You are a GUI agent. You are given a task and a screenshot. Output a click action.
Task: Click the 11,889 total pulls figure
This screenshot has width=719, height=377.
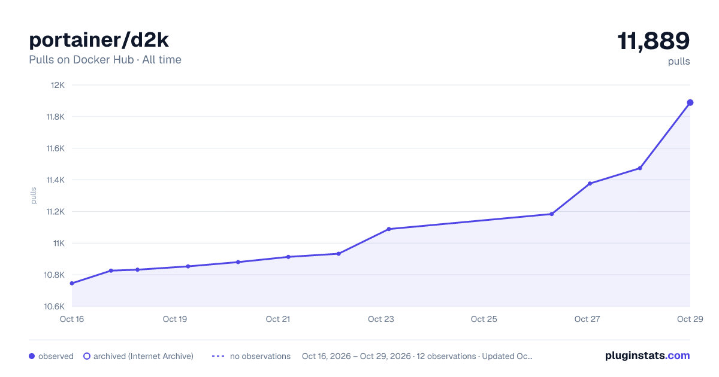(654, 41)
